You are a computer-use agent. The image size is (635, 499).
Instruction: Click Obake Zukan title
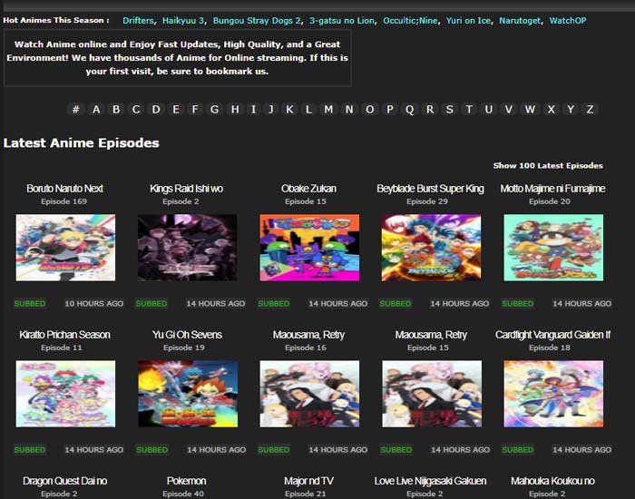tap(308, 189)
